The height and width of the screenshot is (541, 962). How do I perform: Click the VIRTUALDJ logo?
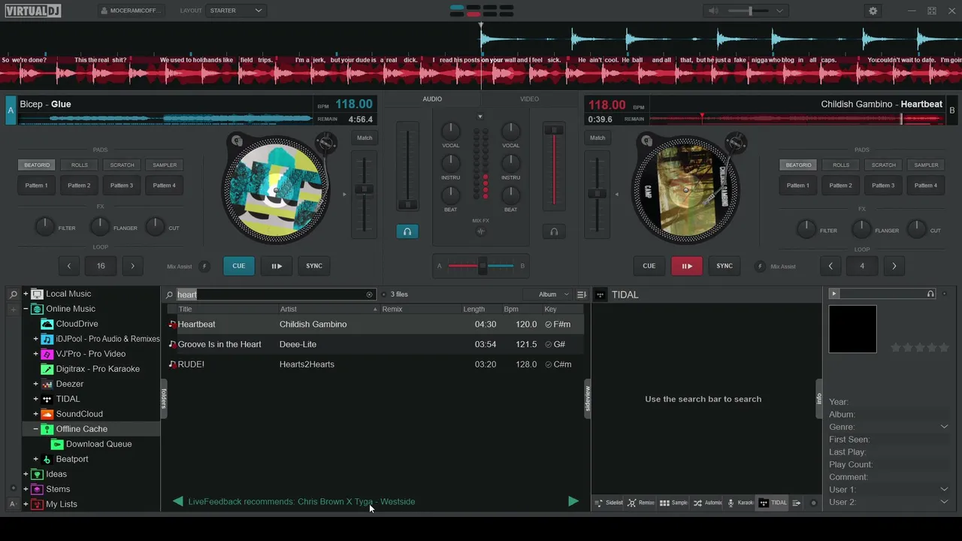(x=32, y=11)
